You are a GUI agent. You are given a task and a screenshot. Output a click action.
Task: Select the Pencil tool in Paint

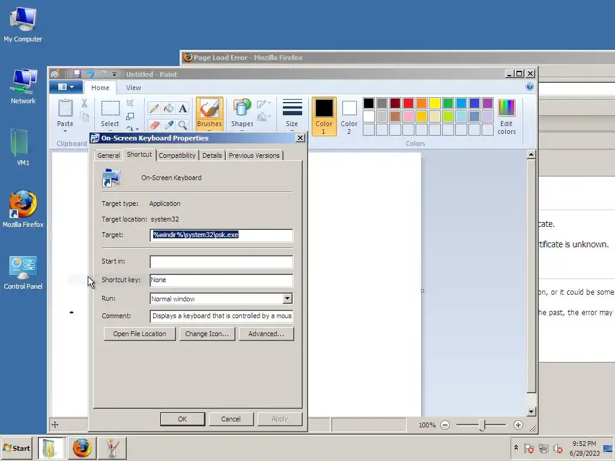tap(154, 108)
